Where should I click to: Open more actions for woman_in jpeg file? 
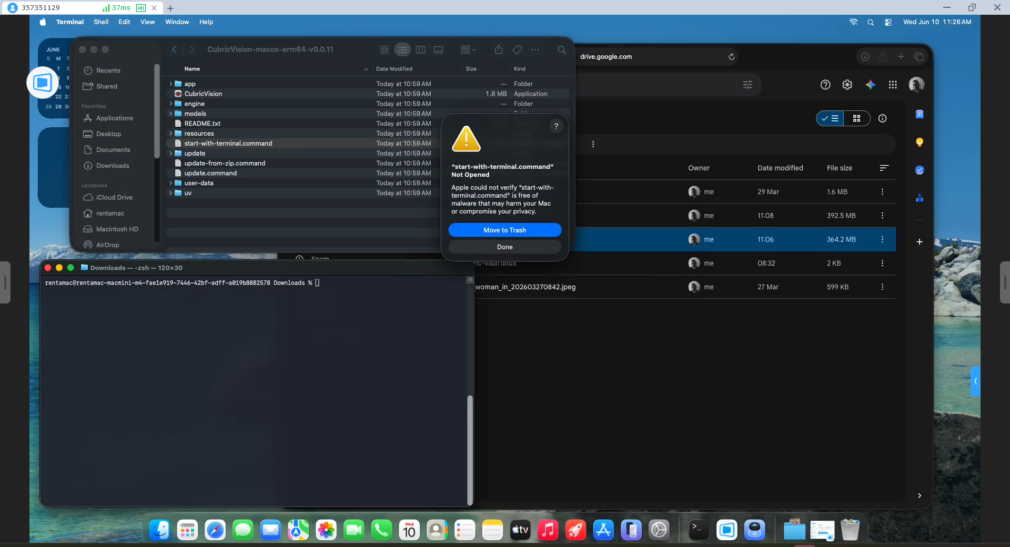tap(882, 287)
